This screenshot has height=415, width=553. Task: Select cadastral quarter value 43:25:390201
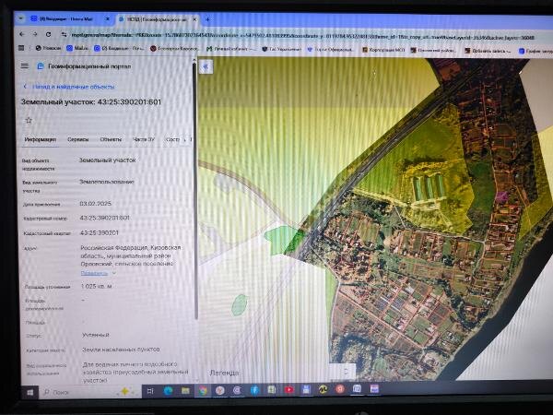[x=100, y=233]
